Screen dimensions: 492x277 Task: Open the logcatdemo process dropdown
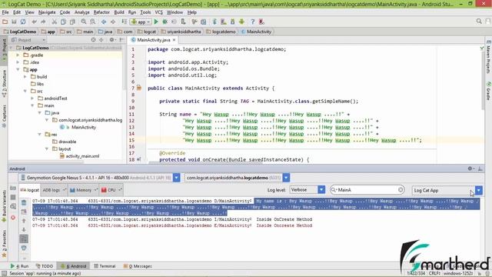tap(286, 178)
